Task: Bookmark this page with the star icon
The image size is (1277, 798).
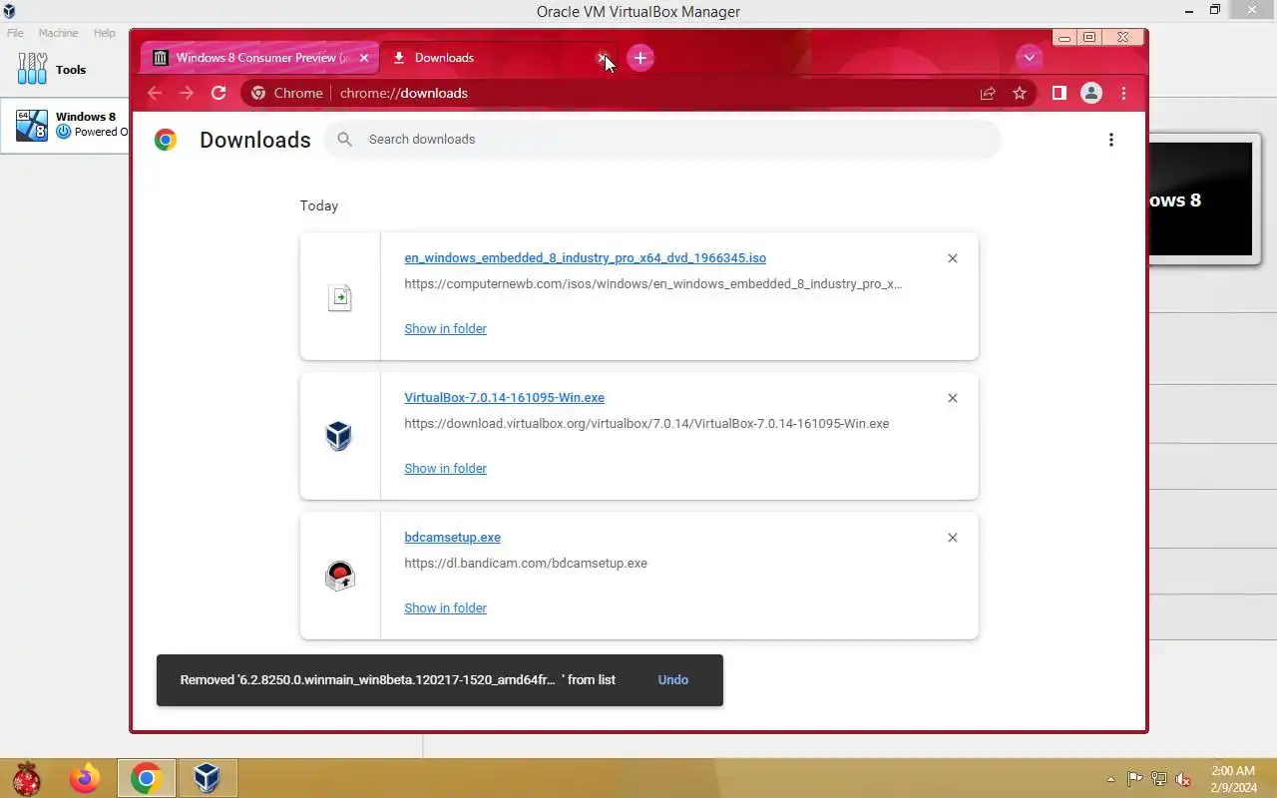Action: tap(1020, 93)
